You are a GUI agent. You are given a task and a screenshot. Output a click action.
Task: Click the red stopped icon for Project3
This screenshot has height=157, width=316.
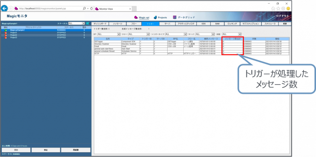(x=6, y=37)
